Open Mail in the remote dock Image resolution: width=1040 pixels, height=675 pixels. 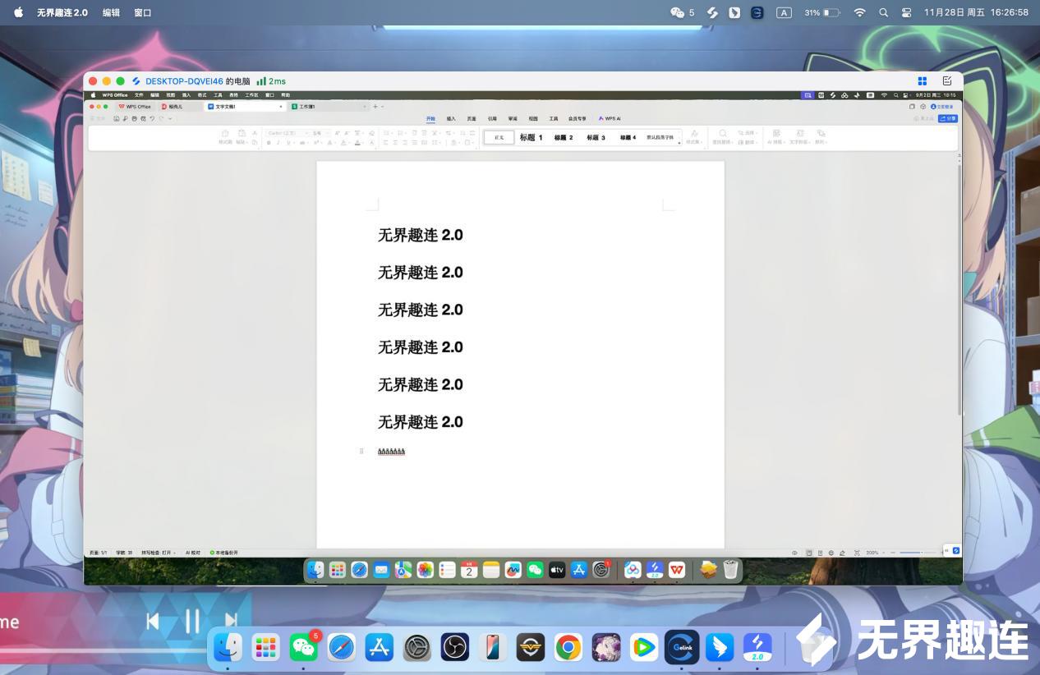click(381, 569)
